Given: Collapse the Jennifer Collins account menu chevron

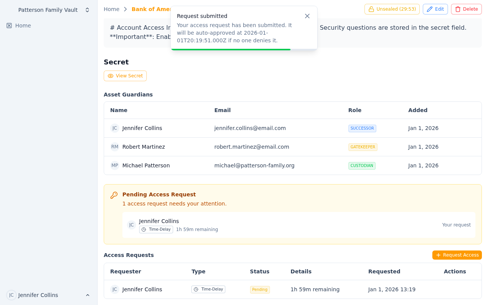Looking at the screenshot, I should click(x=88, y=295).
